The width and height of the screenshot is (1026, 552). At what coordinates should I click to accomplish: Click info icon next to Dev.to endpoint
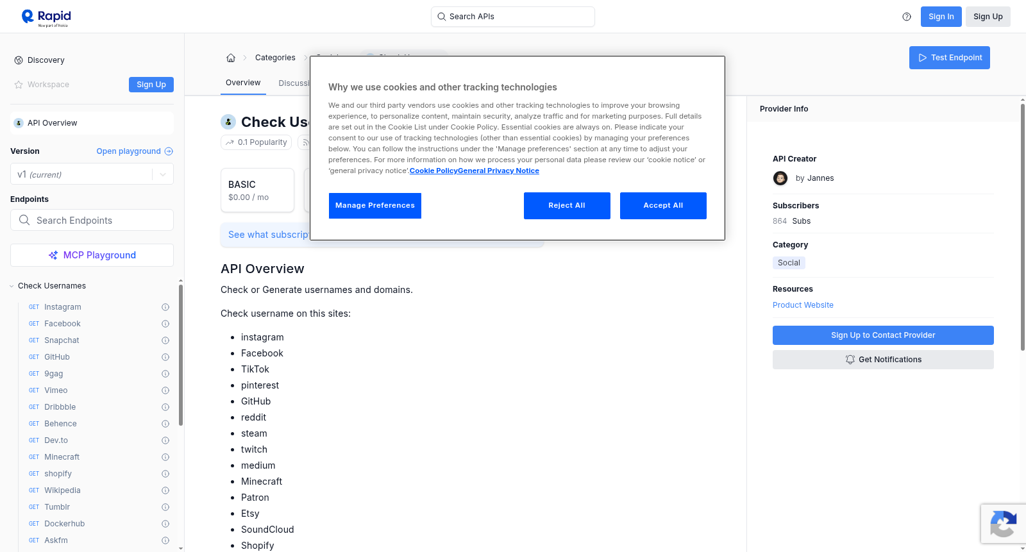[x=165, y=440]
